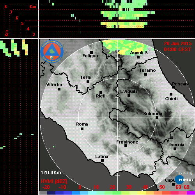The height and width of the screenshot is (195, 195).
Task: Pick the yellow swatch in the color bar
Action: (142, 193)
